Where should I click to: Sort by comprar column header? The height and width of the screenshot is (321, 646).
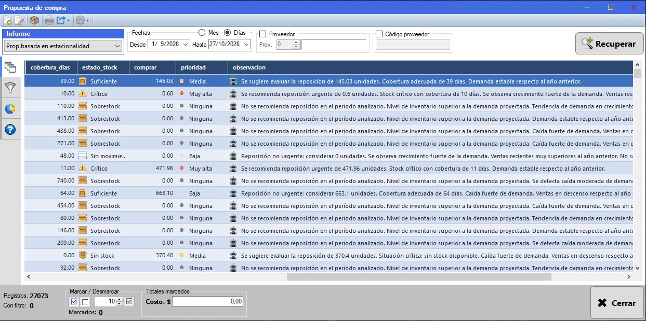pos(152,67)
